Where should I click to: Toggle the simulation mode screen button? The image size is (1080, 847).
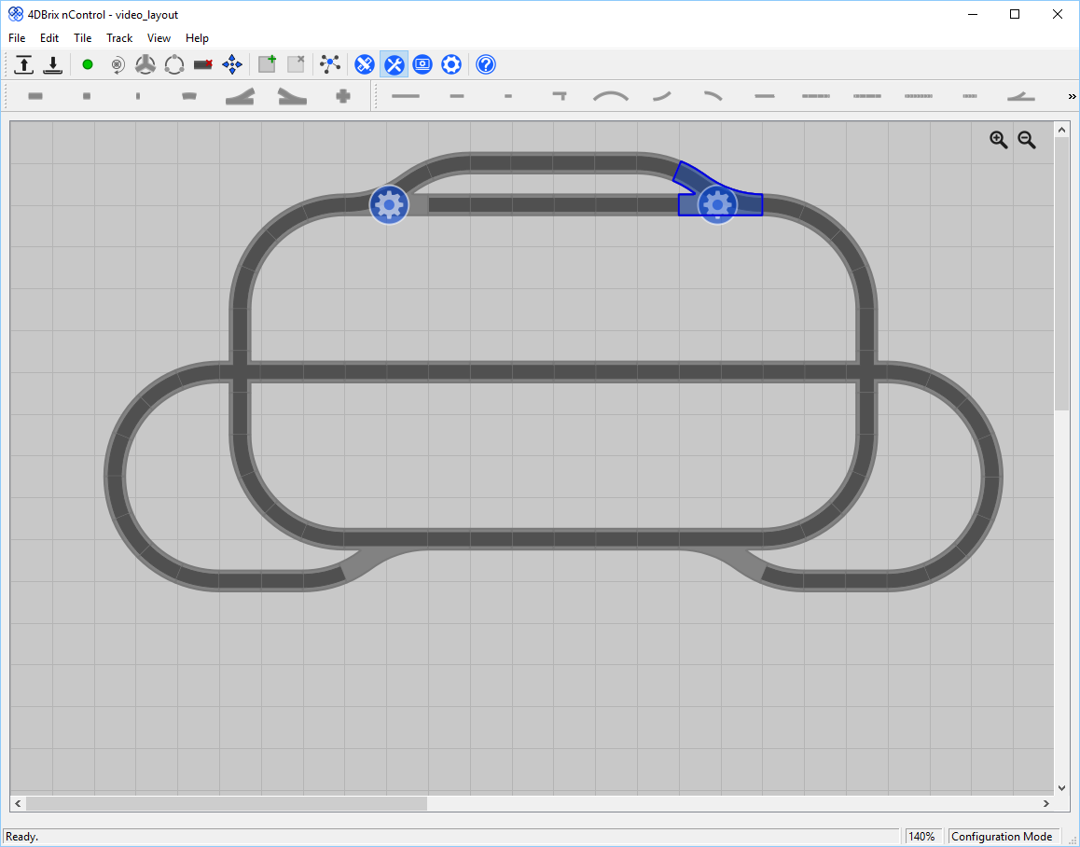click(422, 64)
